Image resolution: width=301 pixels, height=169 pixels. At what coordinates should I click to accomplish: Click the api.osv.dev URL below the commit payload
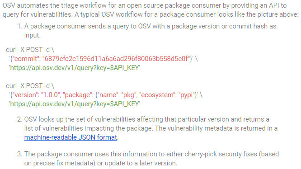[75, 68]
